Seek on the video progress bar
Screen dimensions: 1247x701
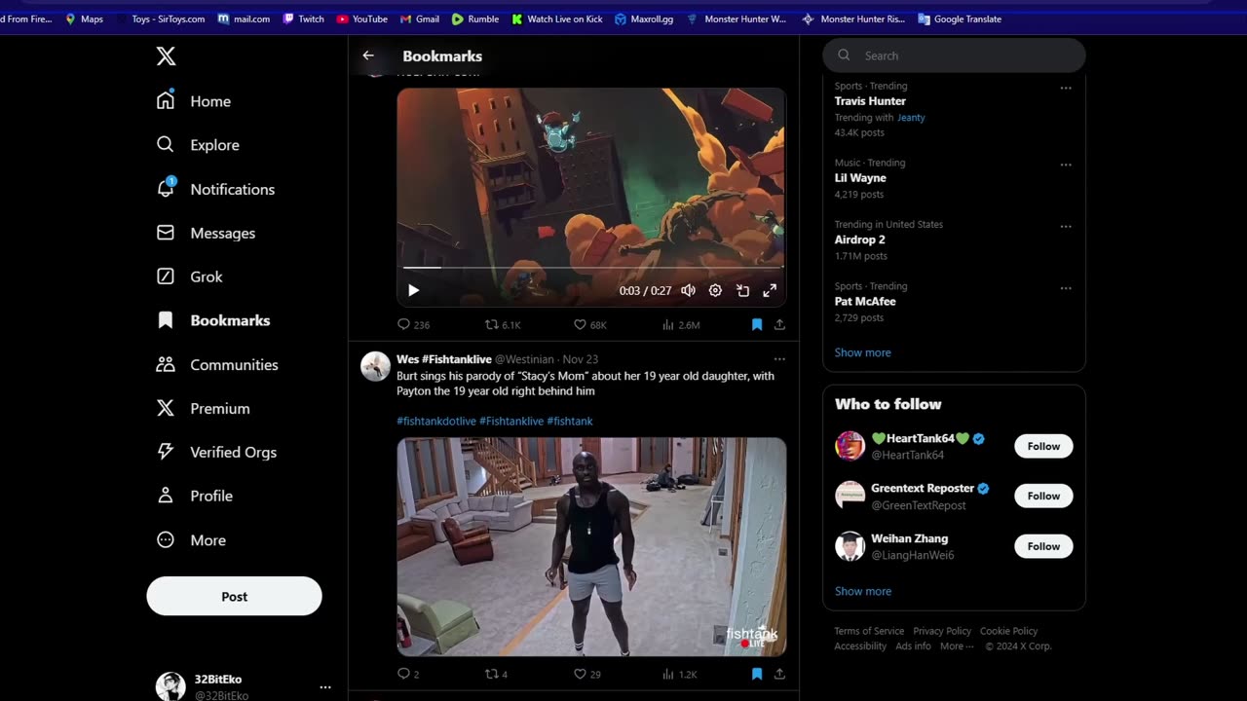click(591, 267)
